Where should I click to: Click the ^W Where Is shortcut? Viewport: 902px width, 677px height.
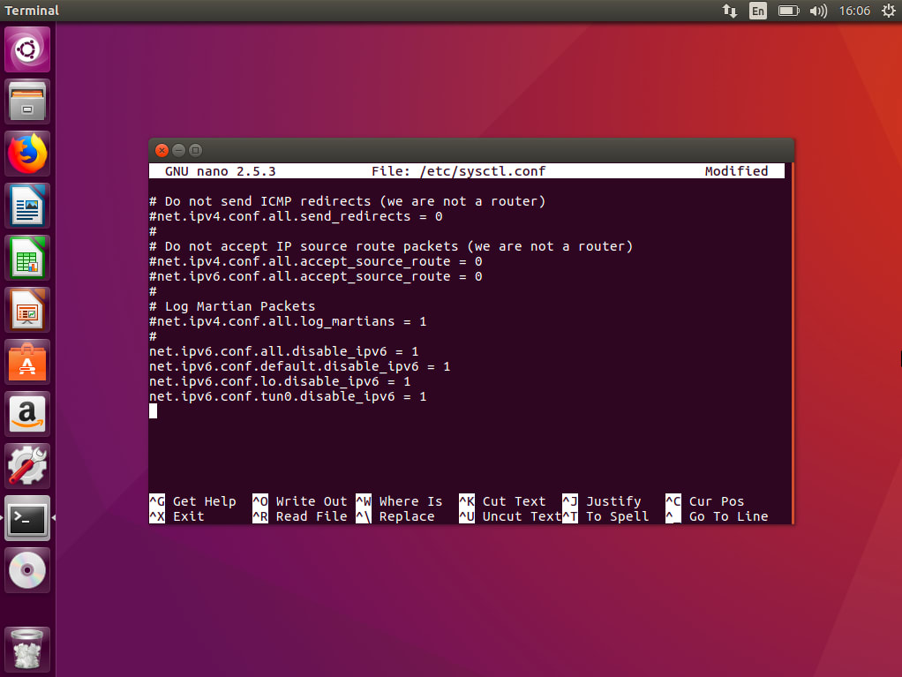(399, 501)
